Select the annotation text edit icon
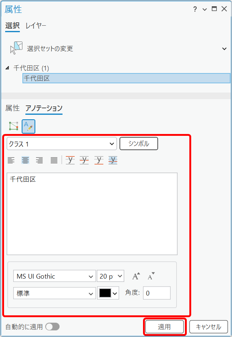The image size is (232, 337). point(28,126)
